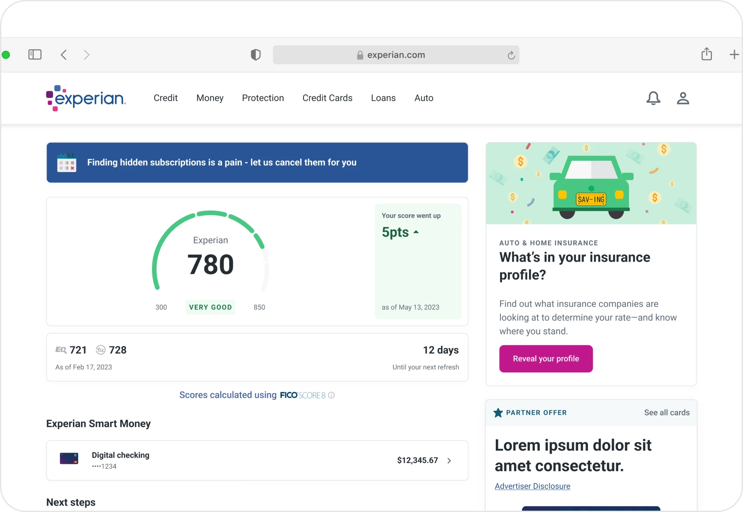
Task: Add a new tab with plus icon
Action: coord(734,55)
